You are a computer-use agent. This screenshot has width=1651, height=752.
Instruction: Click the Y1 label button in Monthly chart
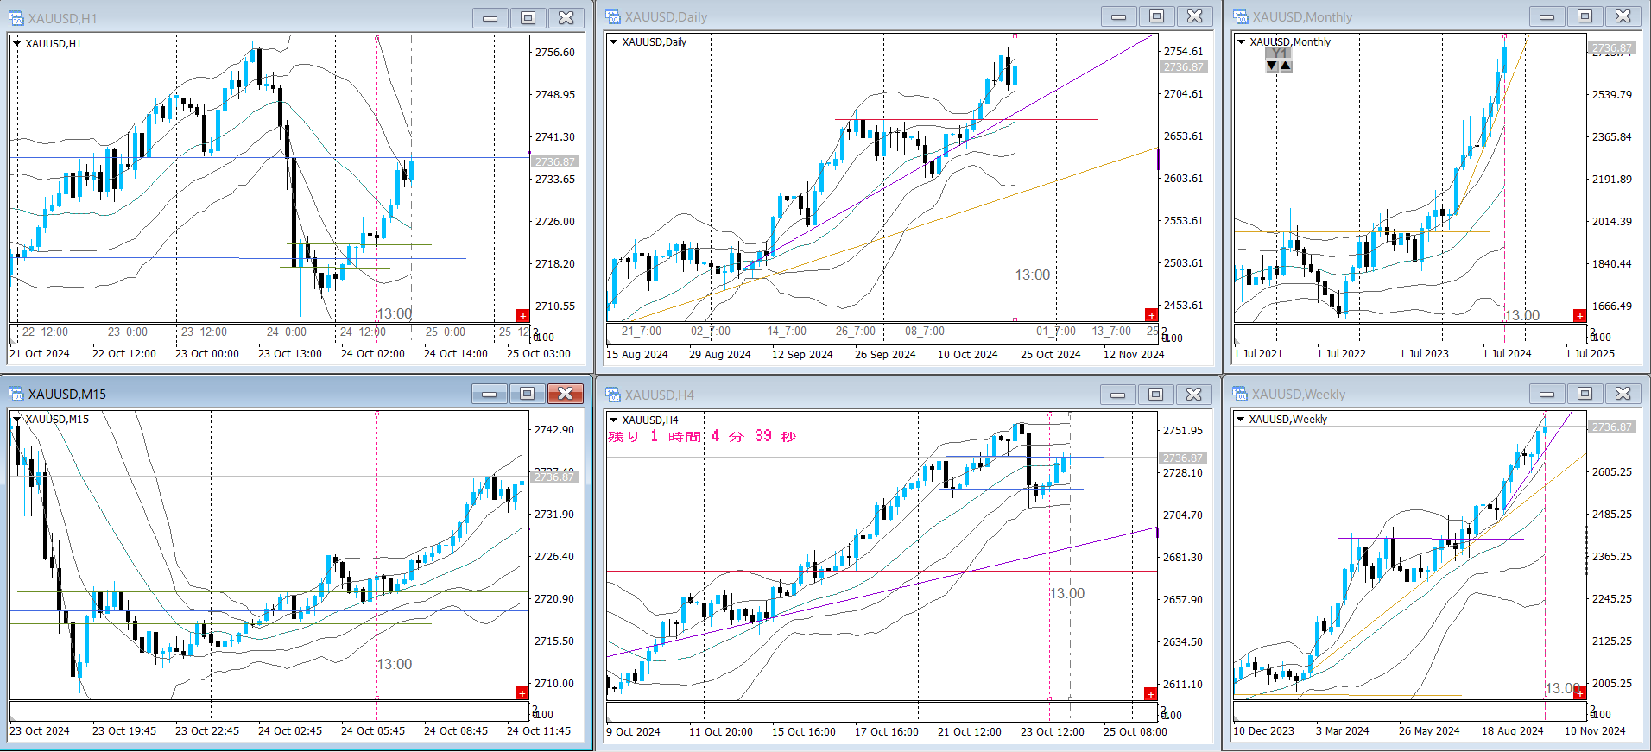pos(1279,54)
